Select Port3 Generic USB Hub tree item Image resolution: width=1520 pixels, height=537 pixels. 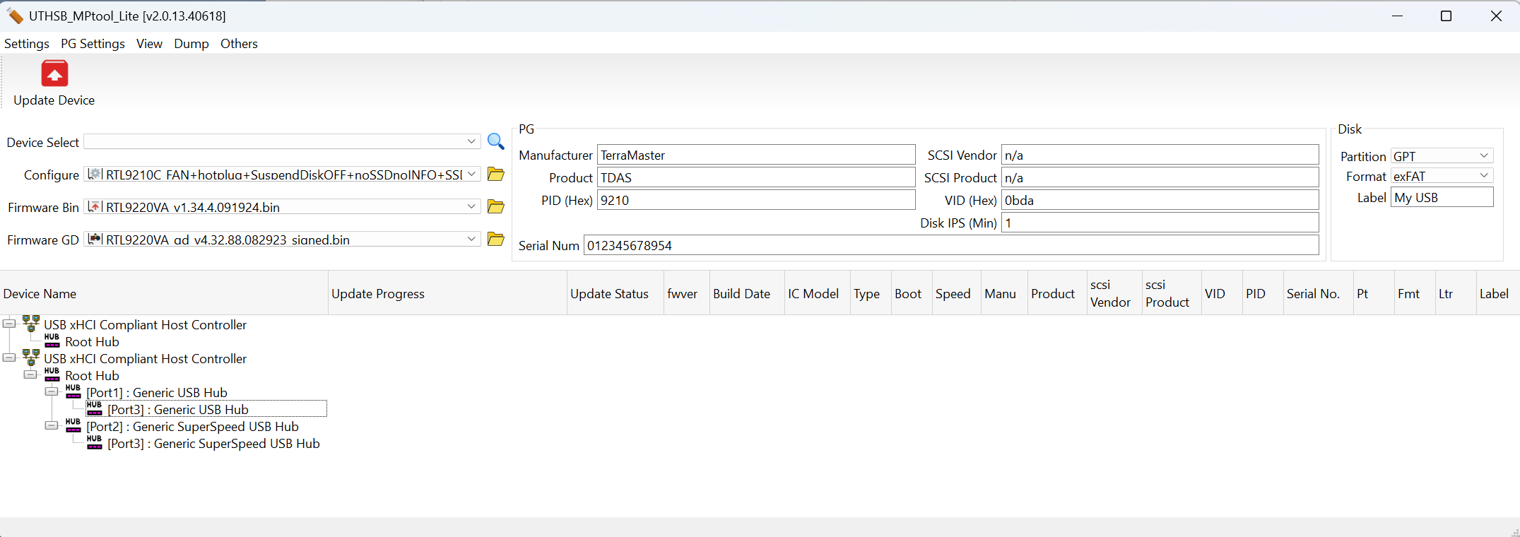178,410
